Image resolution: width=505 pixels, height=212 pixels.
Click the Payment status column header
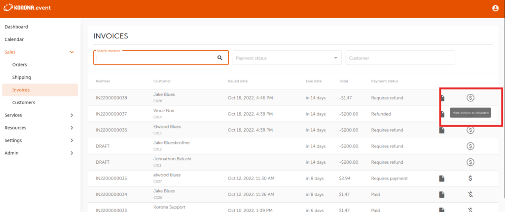(385, 81)
